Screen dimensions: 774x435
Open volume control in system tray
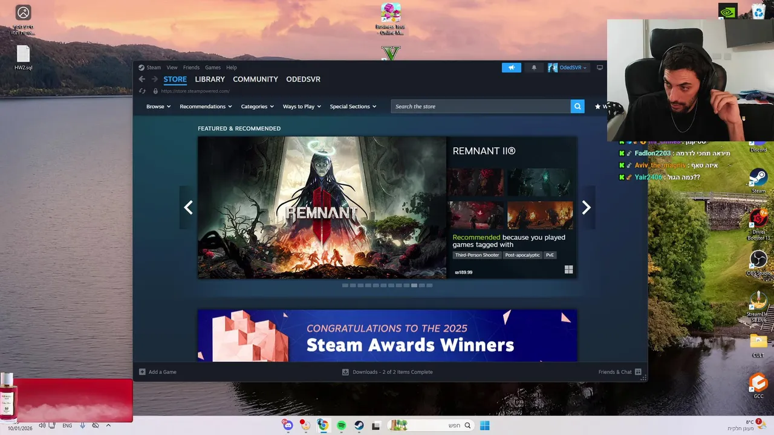point(42,425)
